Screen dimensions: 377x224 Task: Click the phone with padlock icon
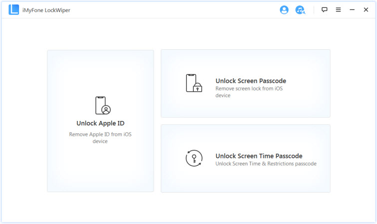193,83
